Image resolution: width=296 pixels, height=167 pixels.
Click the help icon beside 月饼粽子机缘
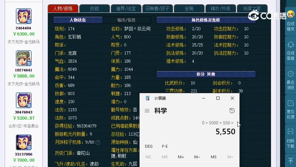pos(98,142)
